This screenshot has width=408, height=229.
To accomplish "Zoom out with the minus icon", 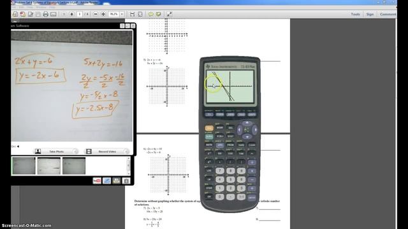I will (96, 14).
